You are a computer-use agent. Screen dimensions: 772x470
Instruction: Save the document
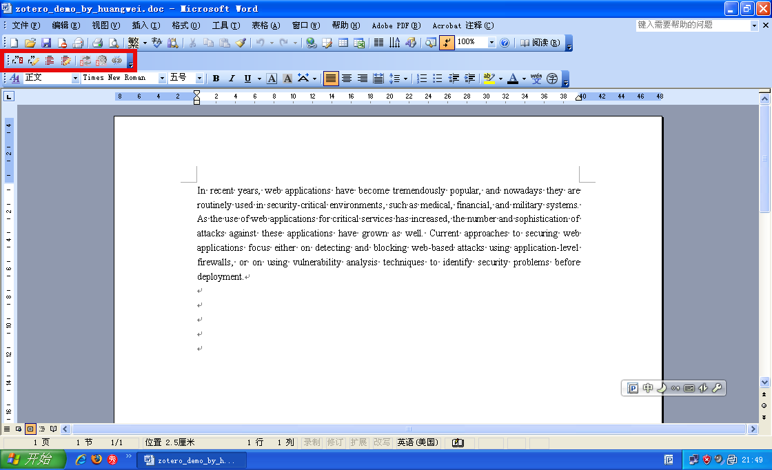[x=46, y=43]
